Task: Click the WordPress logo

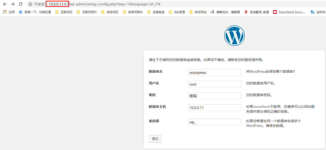Action: click(x=234, y=36)
